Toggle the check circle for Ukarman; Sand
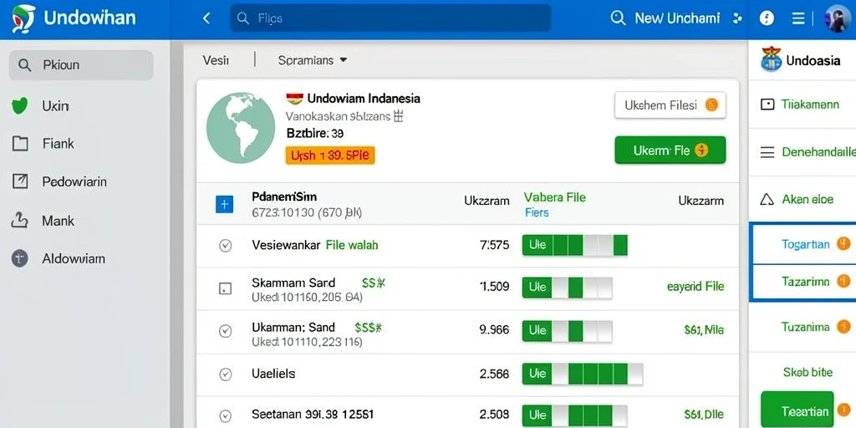The height and width of the screenshot is (428, 856). (x=225, y=331)
